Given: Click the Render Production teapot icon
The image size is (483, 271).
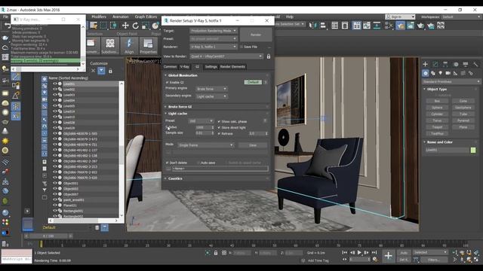Looking at the screenshot, I should tap(421, 26).
